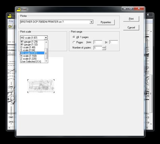Screen dimensions: 160x144
Task: Close the background application window
Action: pyautogui.click(x=148, y=15)
